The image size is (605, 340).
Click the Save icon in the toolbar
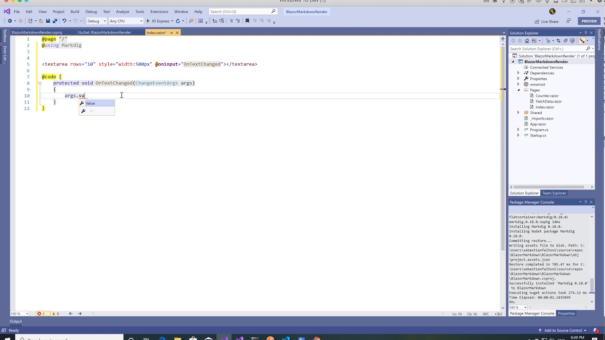48,21
